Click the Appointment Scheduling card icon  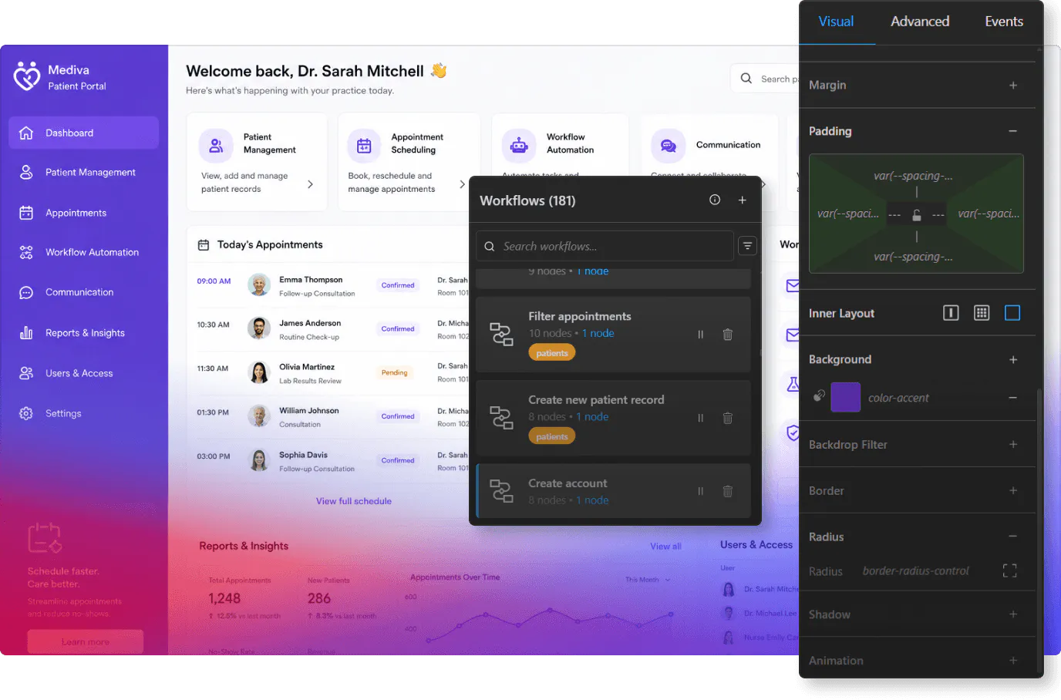[364, 145]
